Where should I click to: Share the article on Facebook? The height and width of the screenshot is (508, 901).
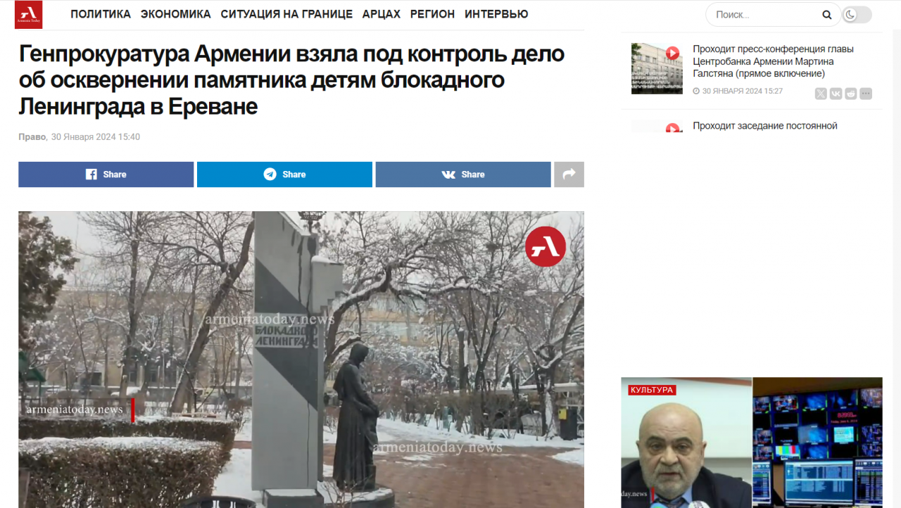tap(106, 174)
